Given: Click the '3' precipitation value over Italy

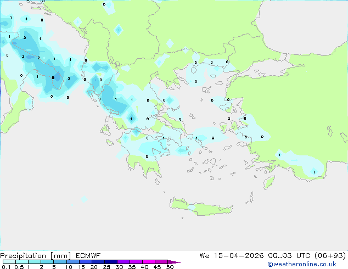Looking at the screenshot, I should click(23, 57).
